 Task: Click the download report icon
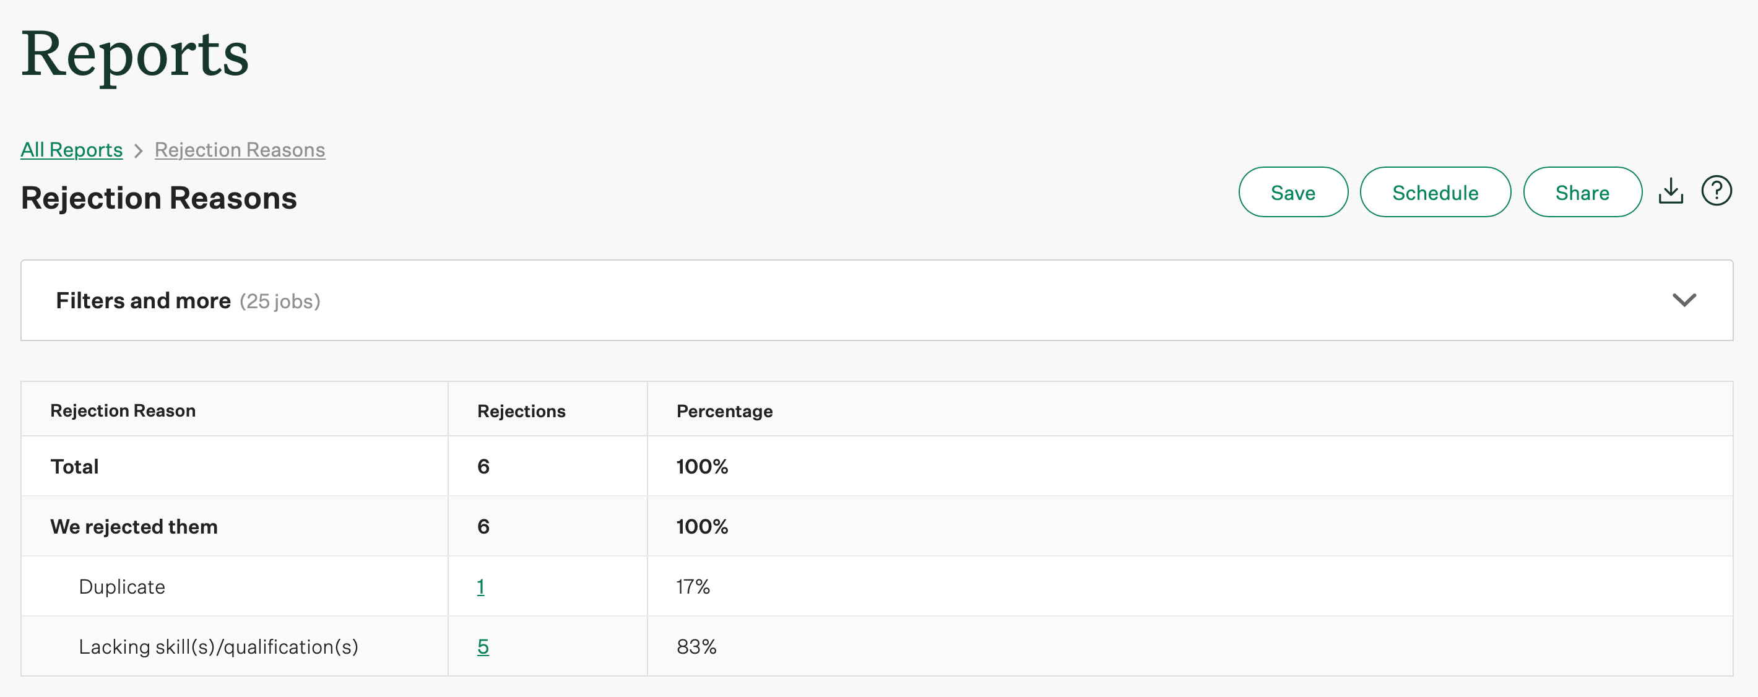pos(1671,191)
